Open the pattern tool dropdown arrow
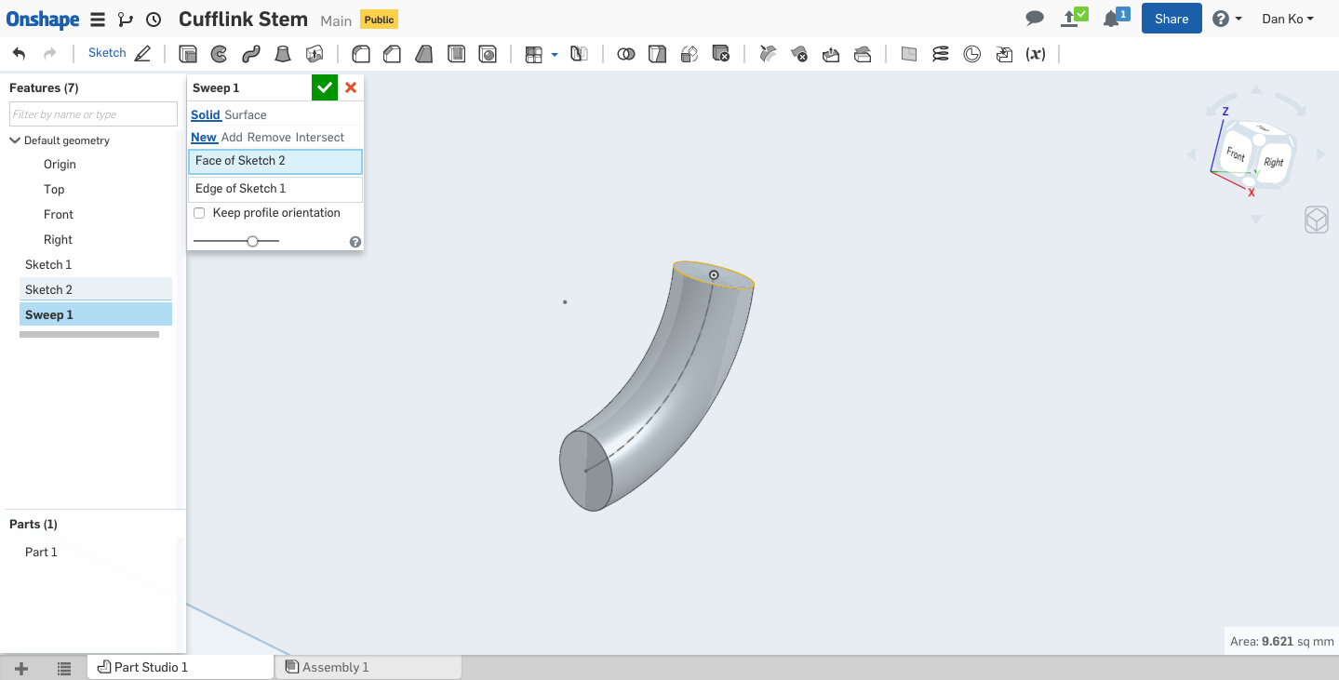The height and width of the screenshot is (680, 1339). point(555,55)
